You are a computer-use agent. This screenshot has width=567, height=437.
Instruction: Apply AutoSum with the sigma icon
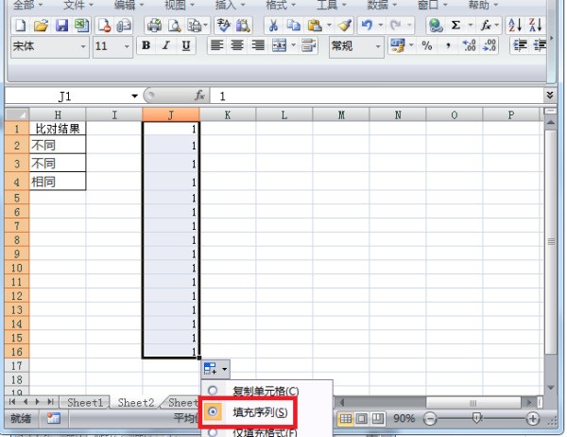click(x=455, y=26)
